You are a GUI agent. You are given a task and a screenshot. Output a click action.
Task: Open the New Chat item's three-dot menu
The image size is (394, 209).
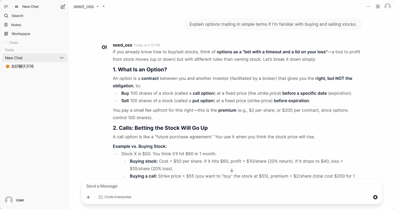point(62,58)
